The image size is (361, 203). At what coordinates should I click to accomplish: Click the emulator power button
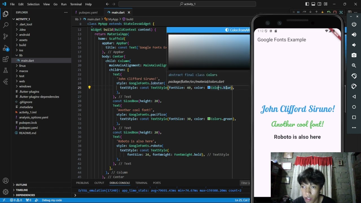[354, 24]
